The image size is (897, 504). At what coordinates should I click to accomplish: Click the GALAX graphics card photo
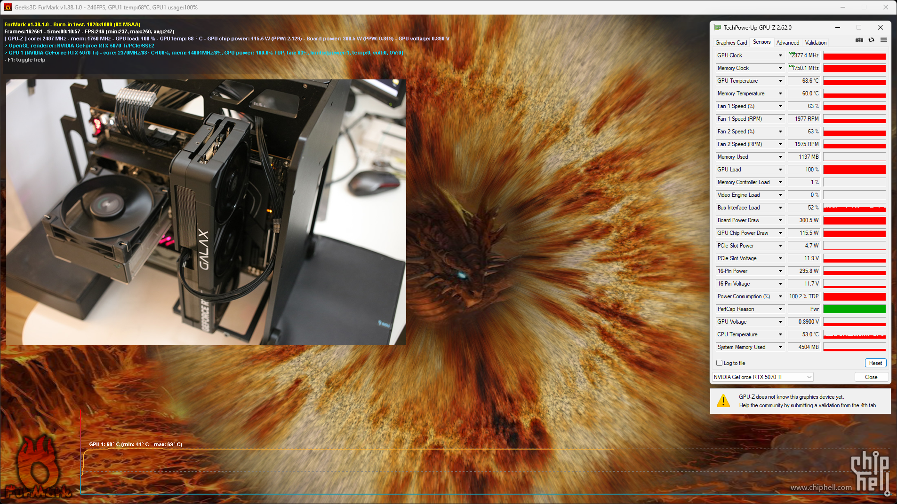click(206, 212)
